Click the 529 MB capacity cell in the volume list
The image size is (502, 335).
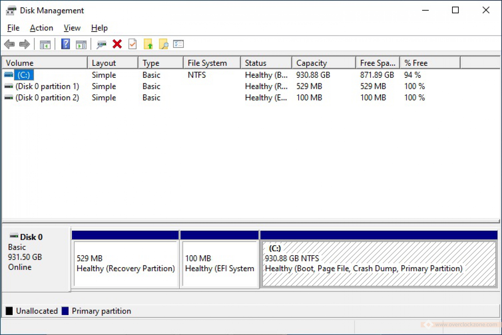pos(309,86)
